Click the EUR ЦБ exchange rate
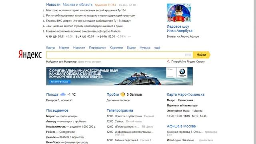 point(85,36)
